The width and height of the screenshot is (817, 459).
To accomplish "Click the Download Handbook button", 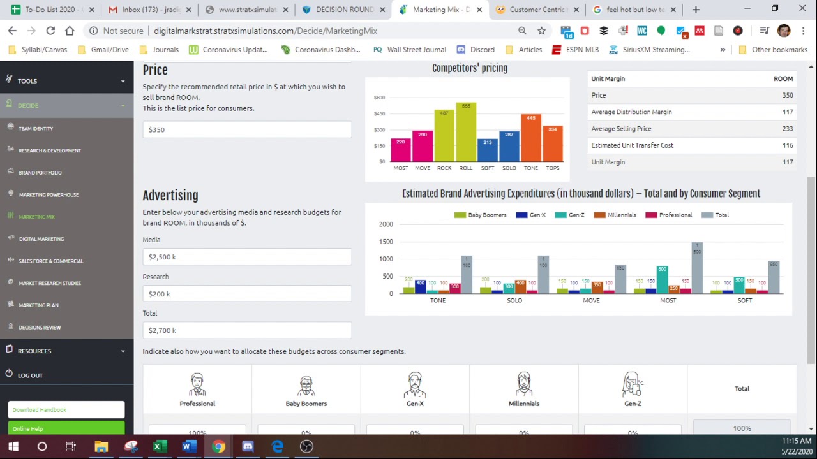I will 66,410.
